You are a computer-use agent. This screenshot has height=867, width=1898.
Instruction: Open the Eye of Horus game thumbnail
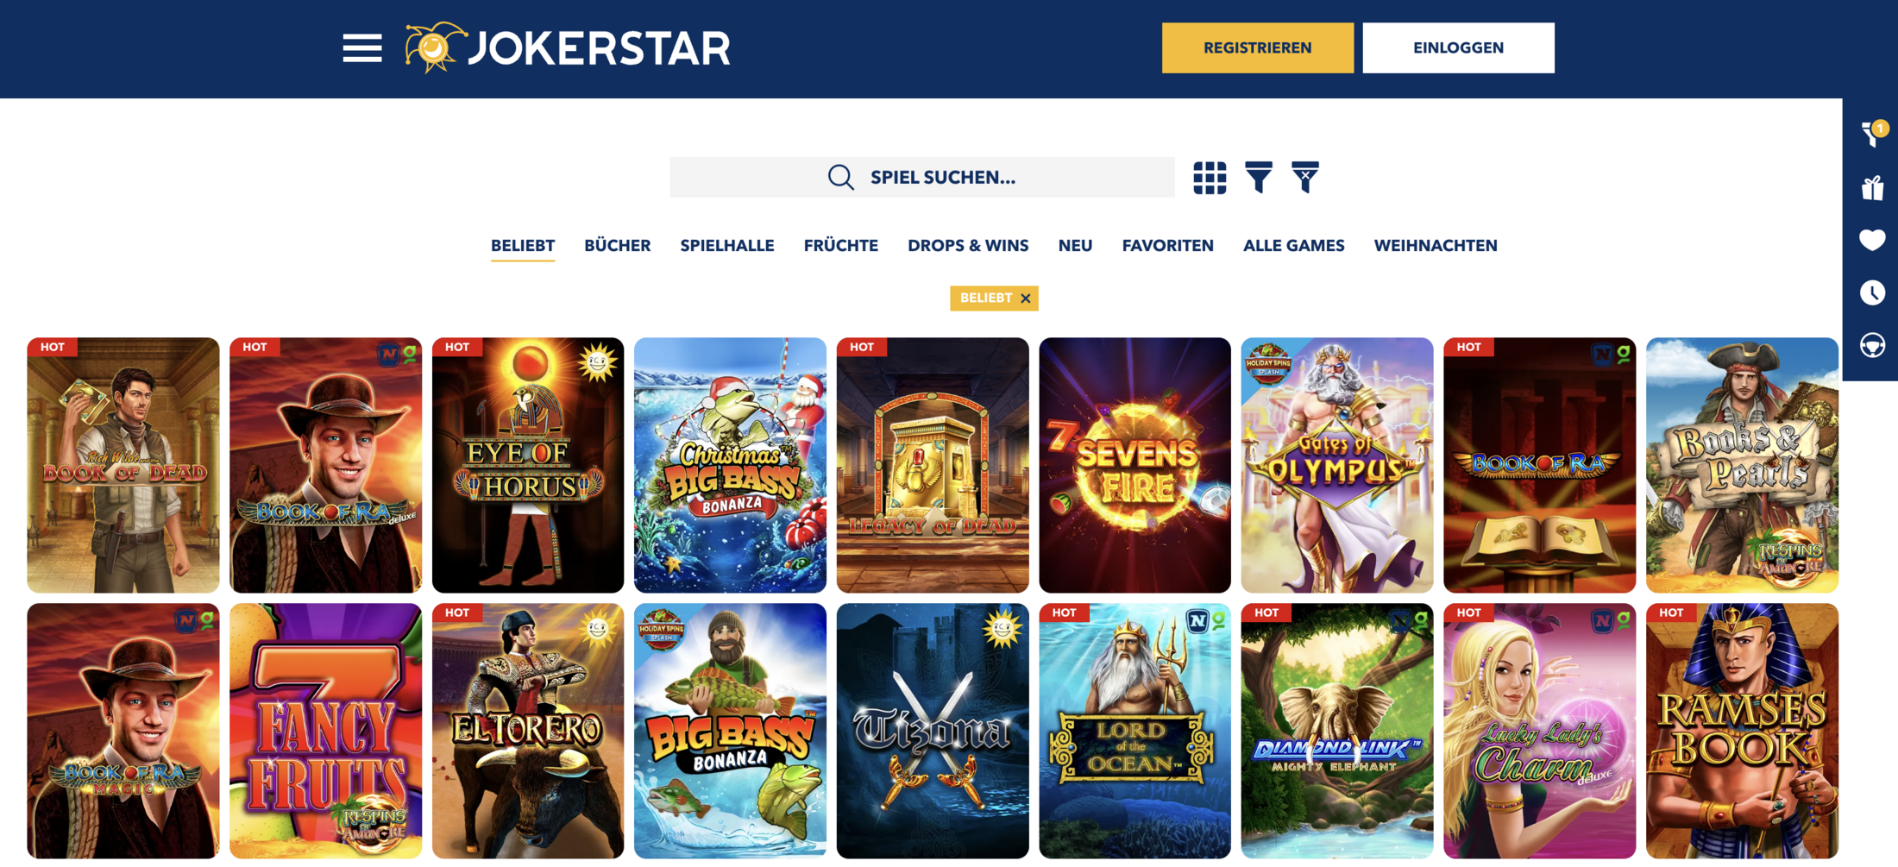click(x=528, y=465)
